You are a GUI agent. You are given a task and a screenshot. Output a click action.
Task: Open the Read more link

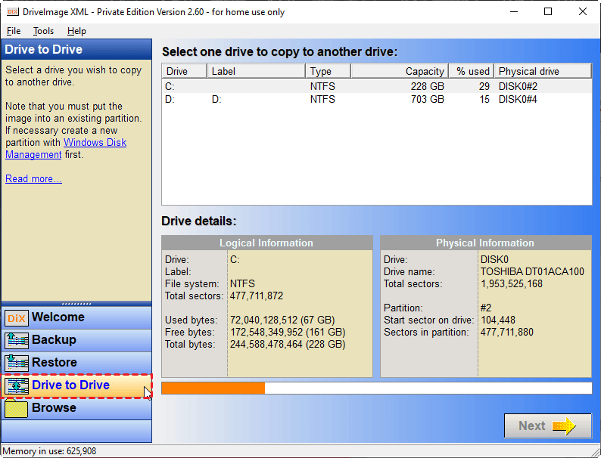pyautogui.click(x=33, y=179)
